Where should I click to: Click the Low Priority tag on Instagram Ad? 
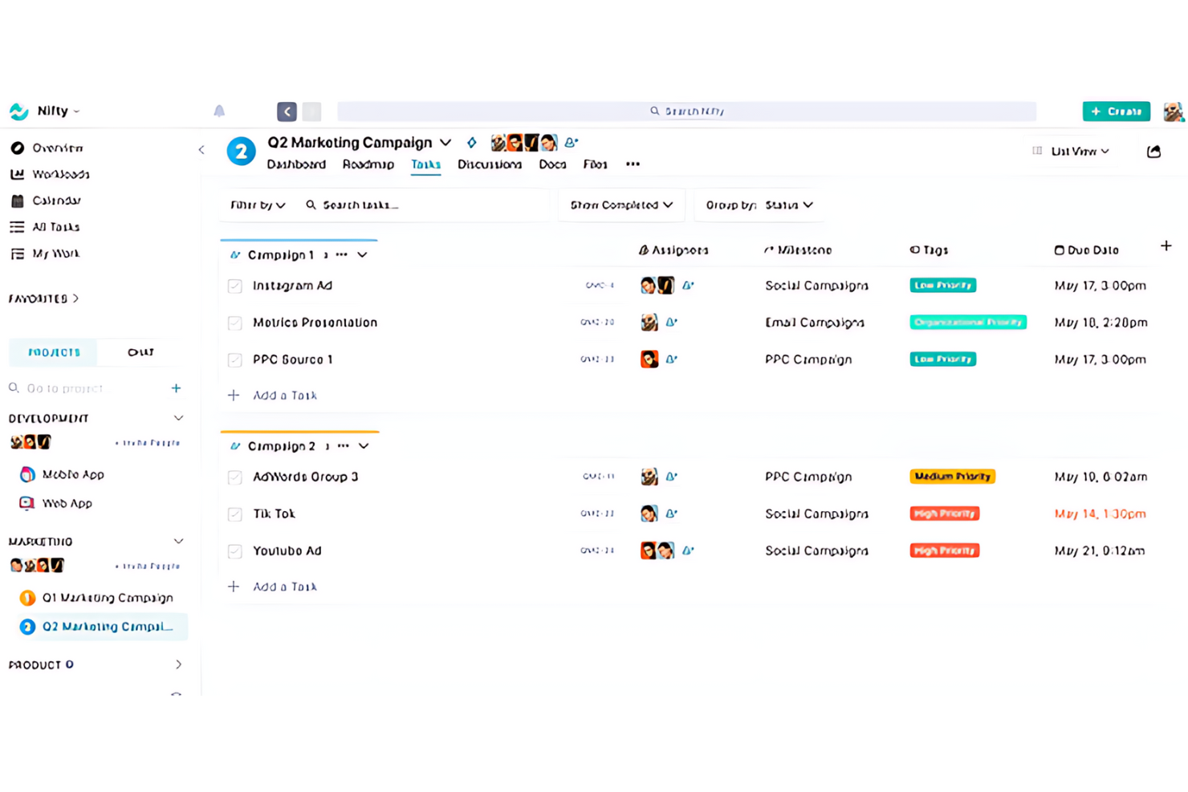[x=943, y=286]
